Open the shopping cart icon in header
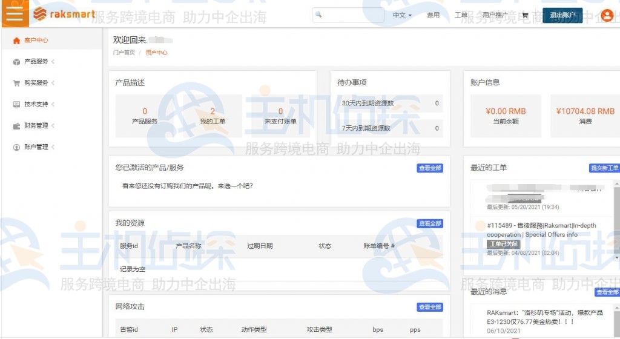The height and width of the screenshot is (339, 620). [x=525, y=15]
